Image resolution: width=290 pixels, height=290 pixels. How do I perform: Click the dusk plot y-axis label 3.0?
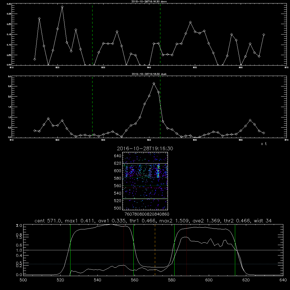10,76
